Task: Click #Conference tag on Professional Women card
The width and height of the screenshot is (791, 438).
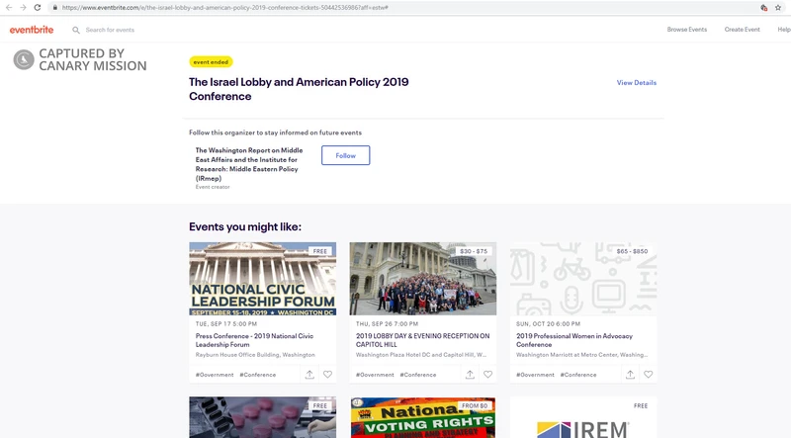Action: [x=578, y=375]
